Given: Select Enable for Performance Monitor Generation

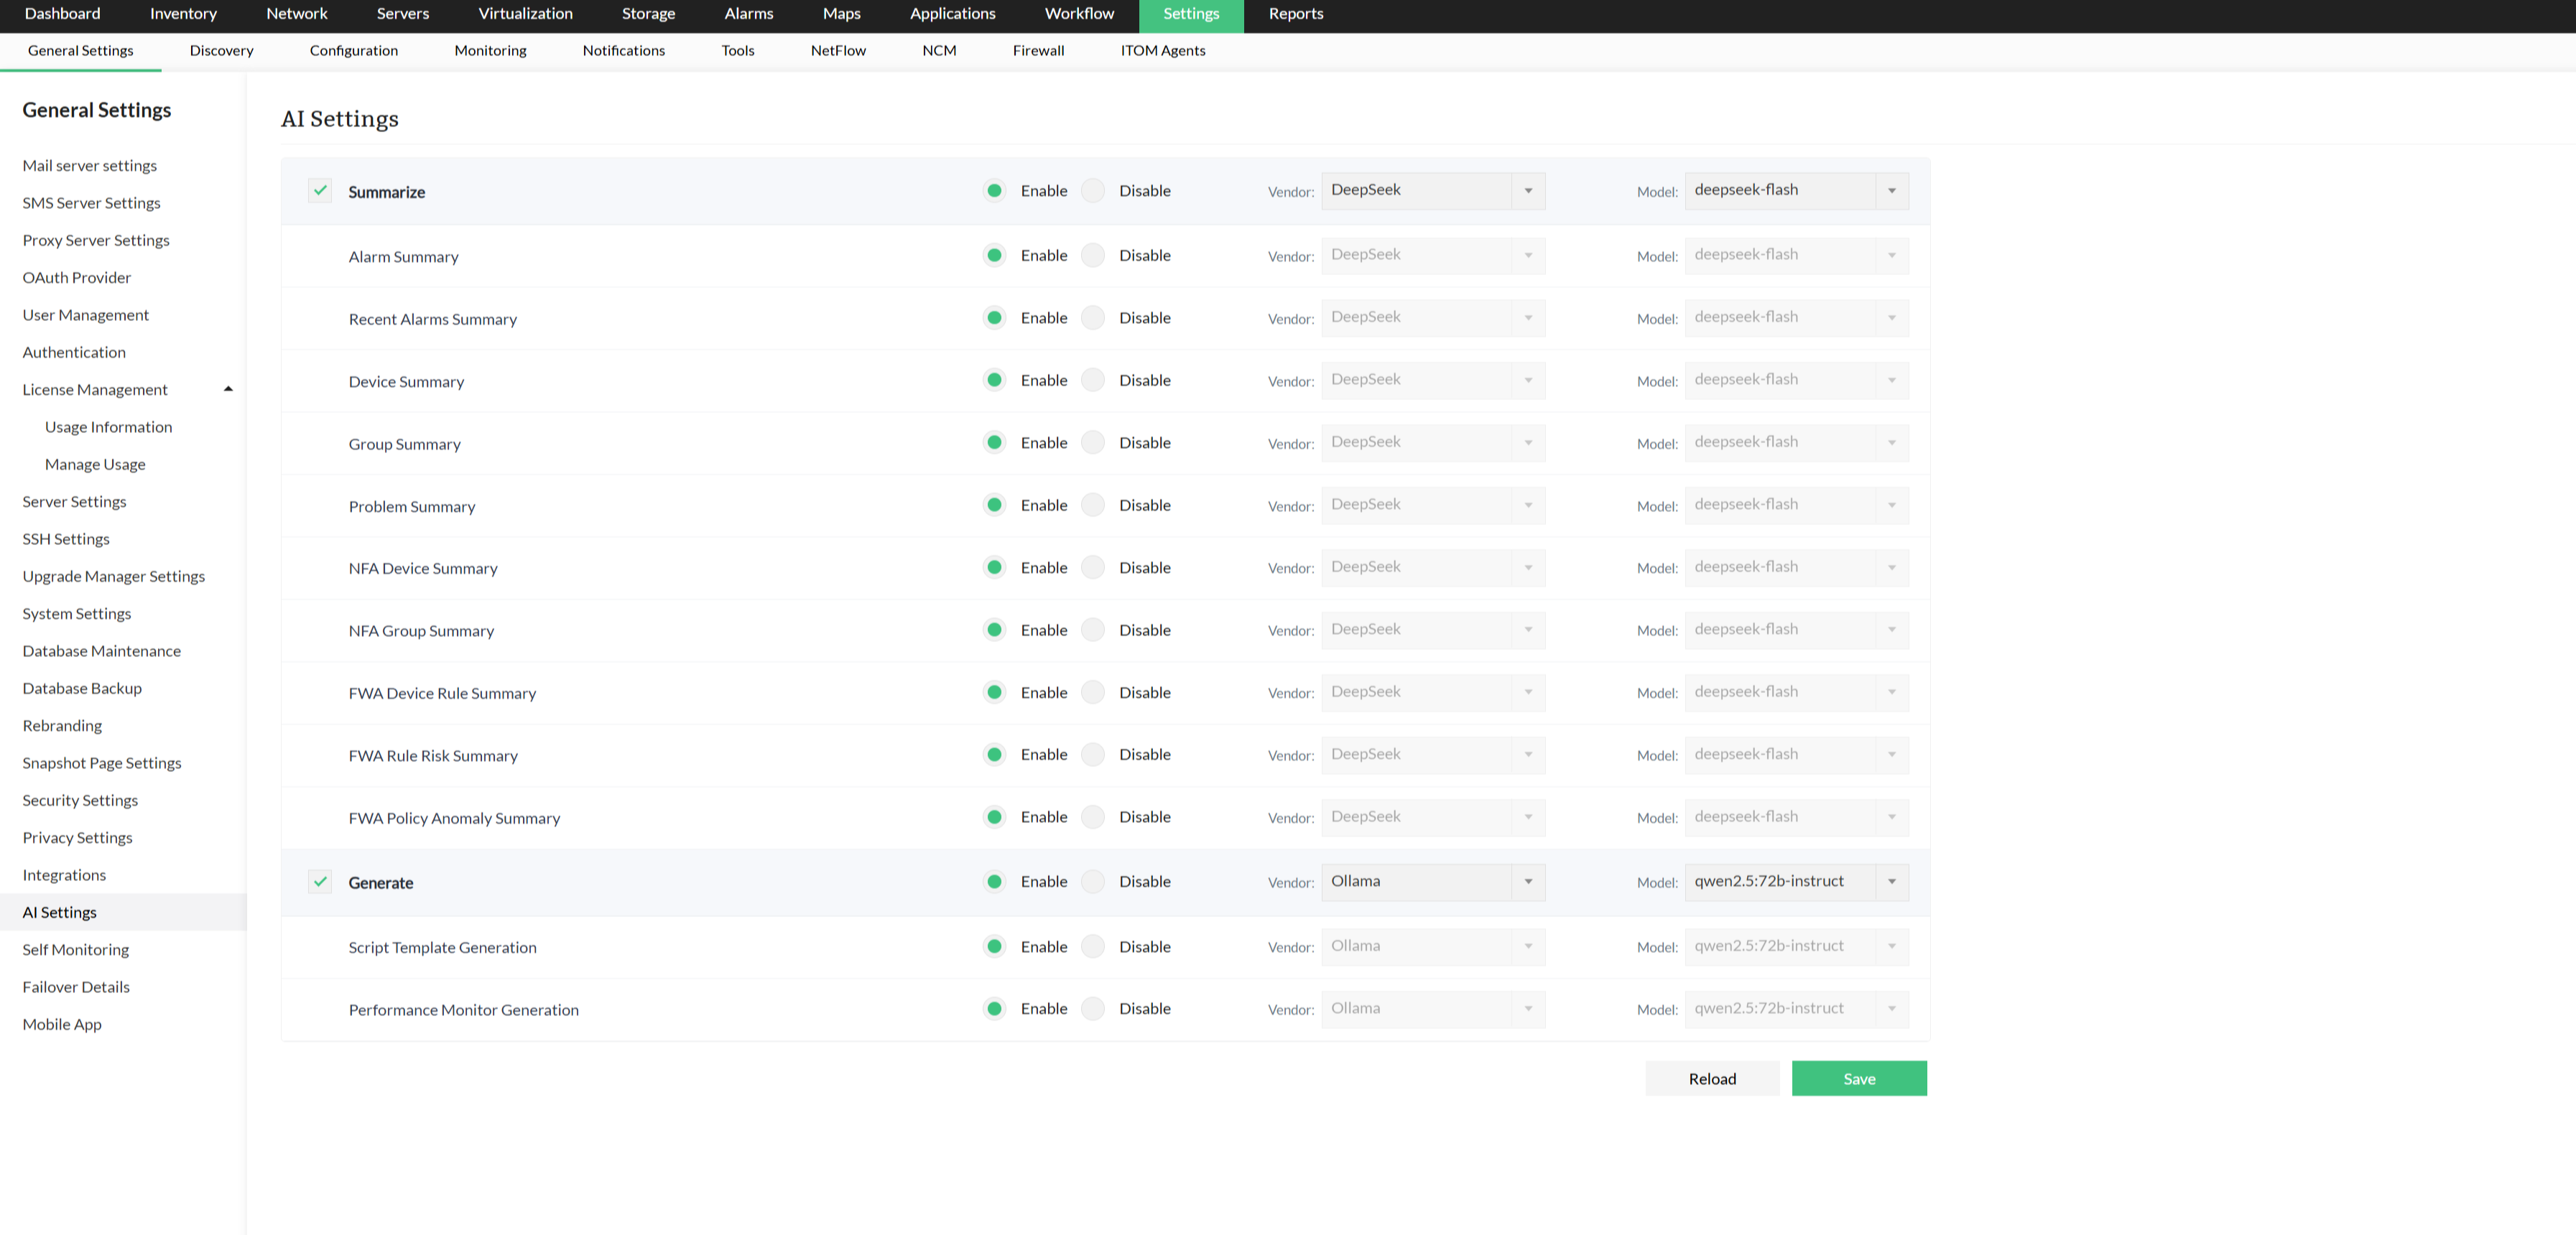Looking at the screenshot, I should click(x=994, y=1010).
